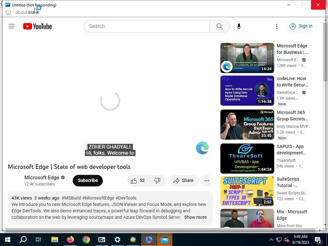Launch Chrome from the taskbar

[86, 240]
